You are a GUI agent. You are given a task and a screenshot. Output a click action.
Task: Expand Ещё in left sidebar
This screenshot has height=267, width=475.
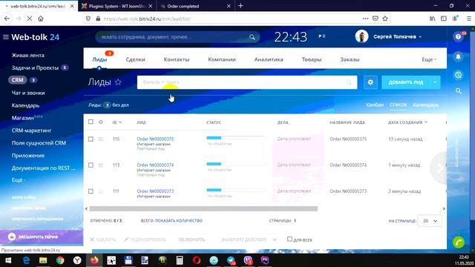click(19, 179)
